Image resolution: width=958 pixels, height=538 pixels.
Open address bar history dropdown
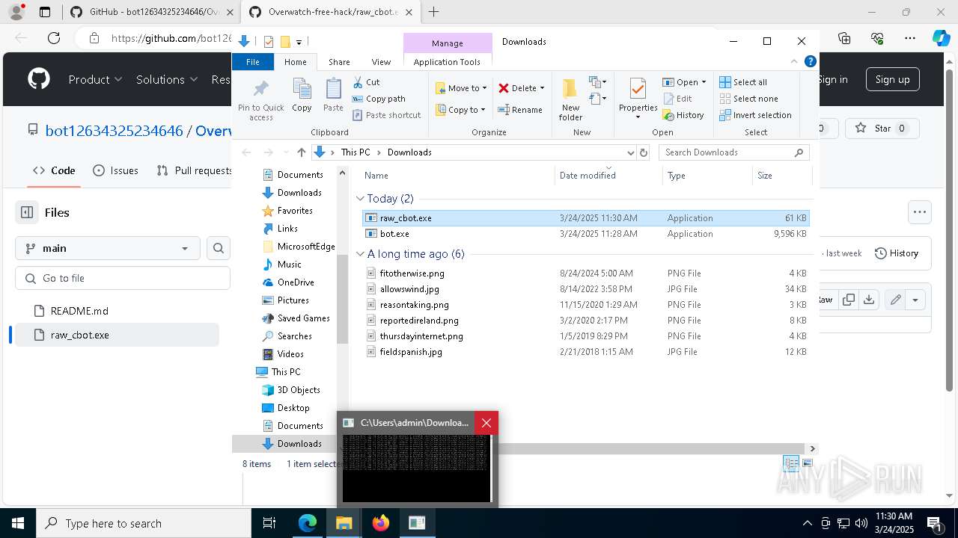coord(629,152)
